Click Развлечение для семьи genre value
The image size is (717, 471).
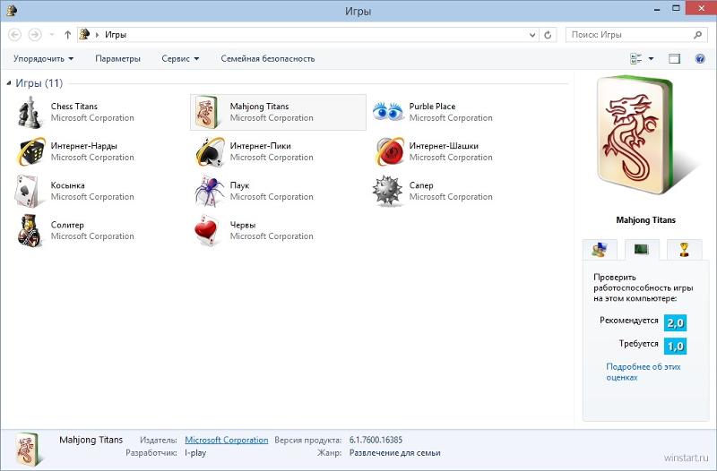pyautogui.click(x=394, y=453)
